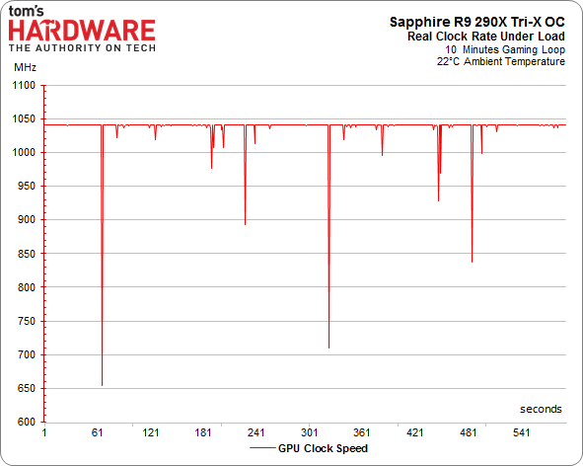Image resolution: width=583 pixels, height=466 pixels.
Task: Click the 600 y-axis label
Action: click(x=27, y=423)
